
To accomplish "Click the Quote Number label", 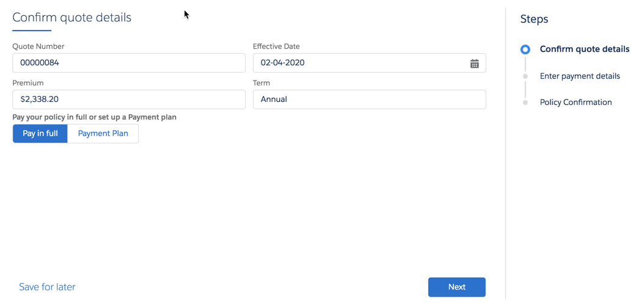I will pos(38,46).
